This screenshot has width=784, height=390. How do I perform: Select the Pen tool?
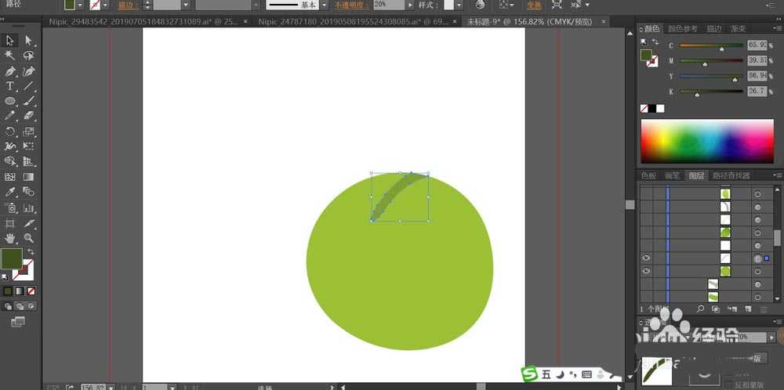click(x=10, y=71)
